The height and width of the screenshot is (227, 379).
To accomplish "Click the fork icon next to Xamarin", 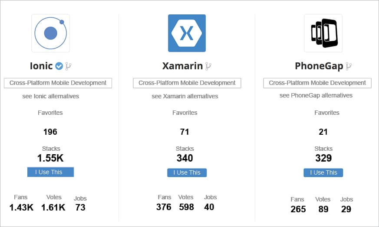I will pos(208,66).
